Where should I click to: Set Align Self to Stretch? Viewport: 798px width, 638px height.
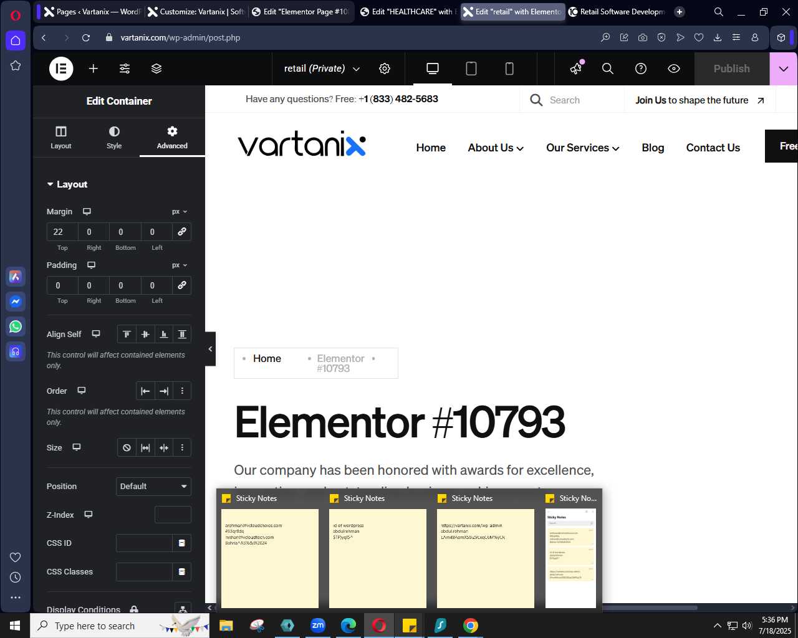pyautogui.click(x=182, y=335)
